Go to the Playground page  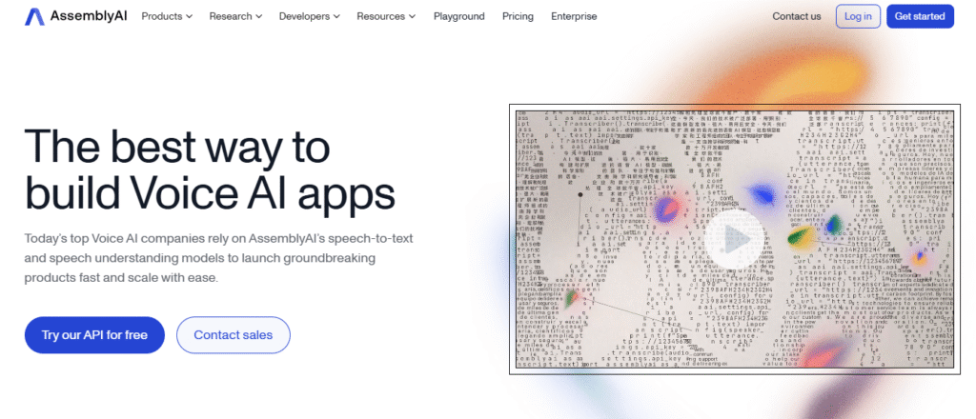click(x=458, y=17)
